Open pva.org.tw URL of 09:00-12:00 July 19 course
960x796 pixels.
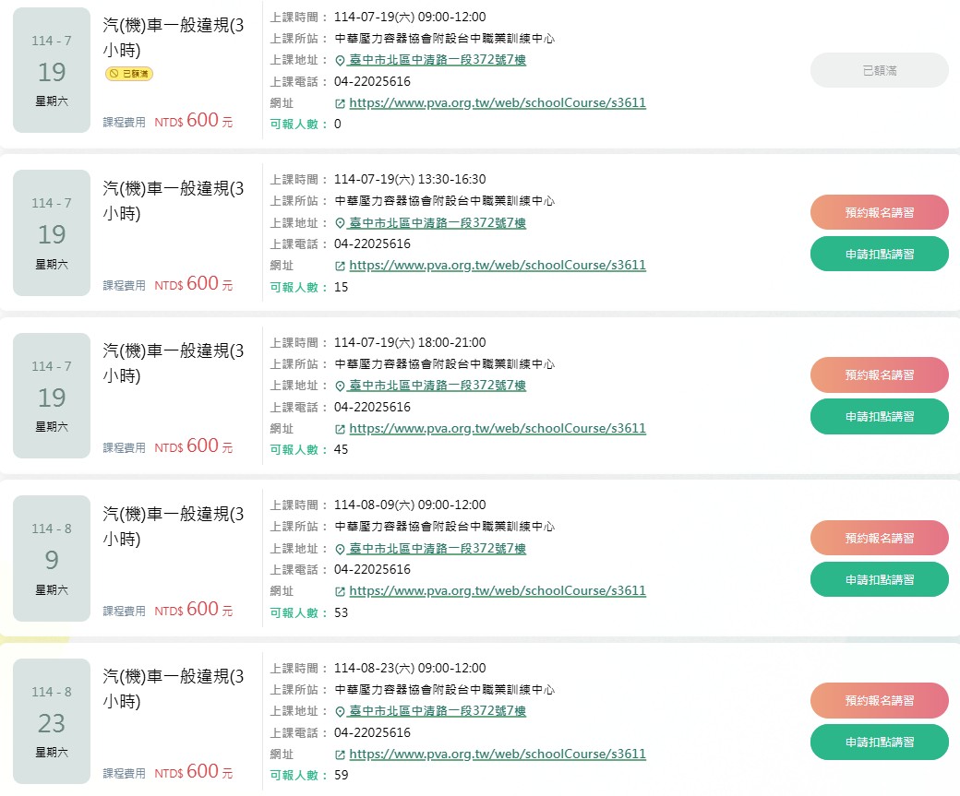498,102
